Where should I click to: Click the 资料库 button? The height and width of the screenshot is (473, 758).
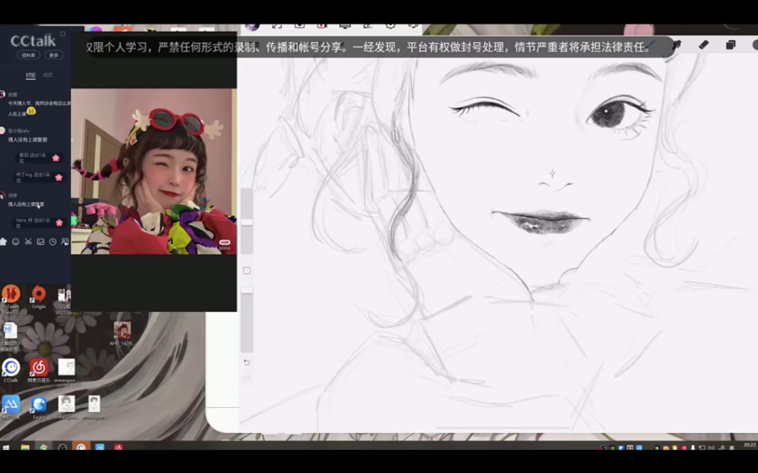[27, 55]
